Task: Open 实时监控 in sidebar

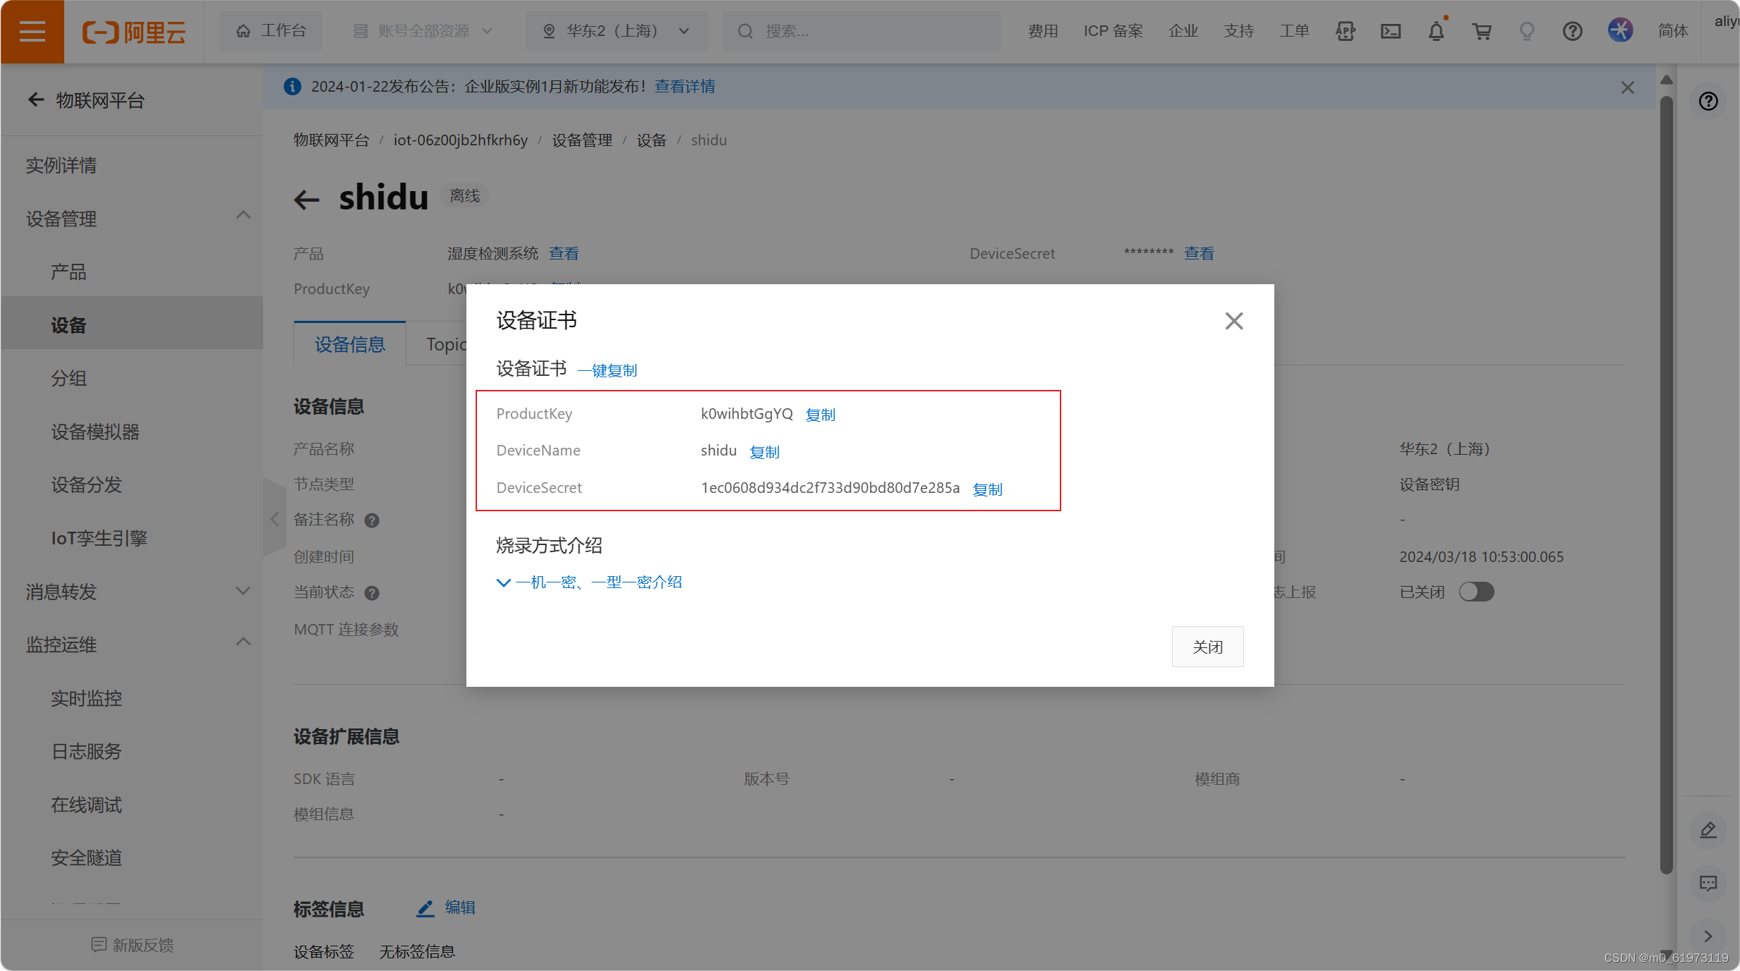Action: coord(86,699)
